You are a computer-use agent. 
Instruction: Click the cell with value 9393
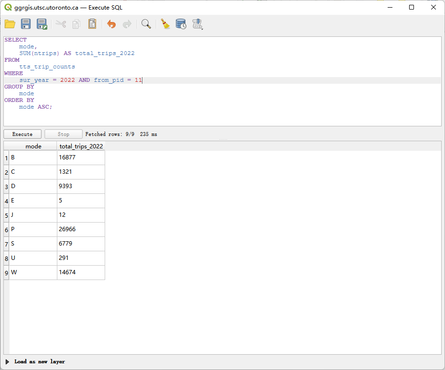81,186
